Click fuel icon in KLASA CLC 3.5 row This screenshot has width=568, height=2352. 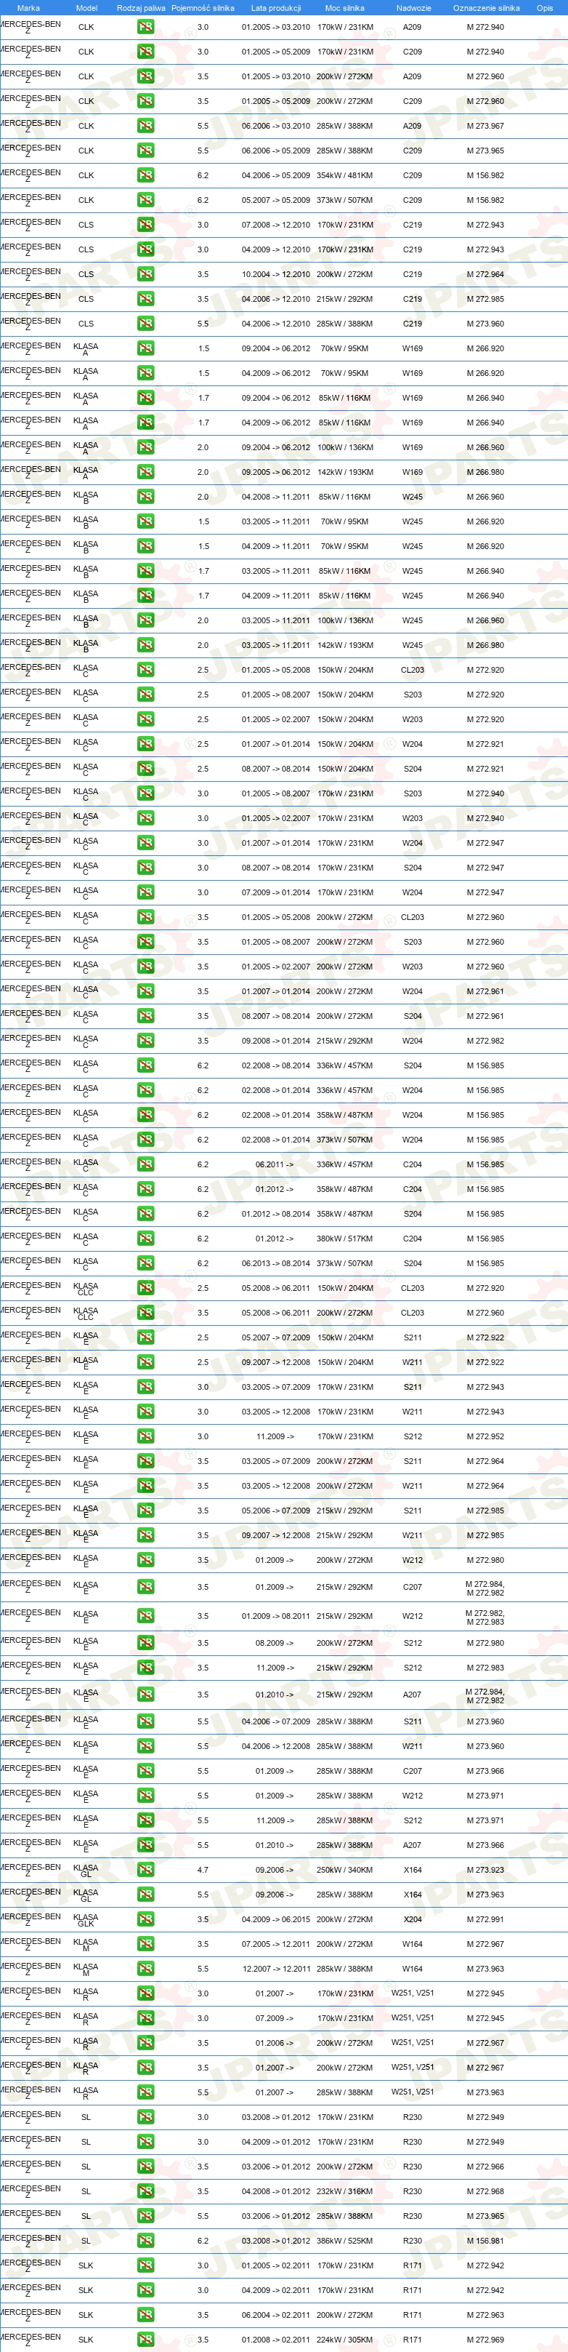pyautogui.click(x=146, y=1313)
